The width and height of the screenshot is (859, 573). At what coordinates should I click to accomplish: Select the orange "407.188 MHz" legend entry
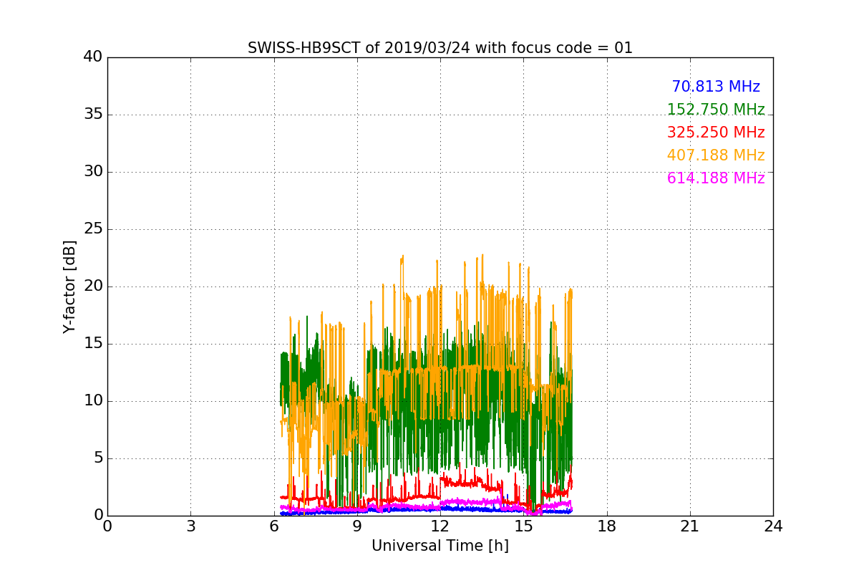(716, 155)
